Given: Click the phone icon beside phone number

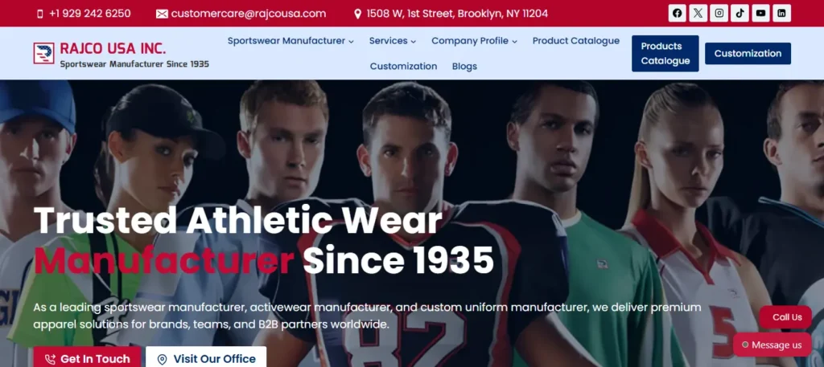Looking at the screenshot, I should tap(40, 14).
